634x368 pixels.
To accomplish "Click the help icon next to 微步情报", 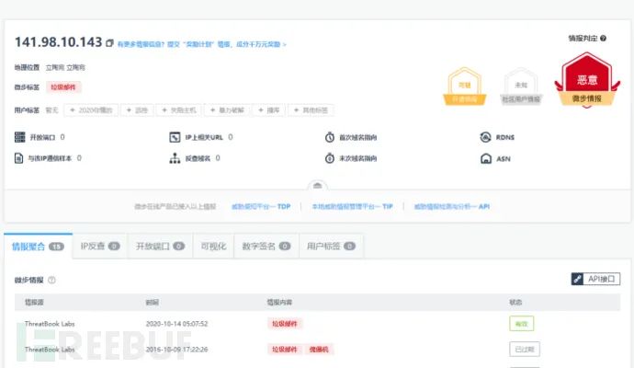I will click(51, 280).
